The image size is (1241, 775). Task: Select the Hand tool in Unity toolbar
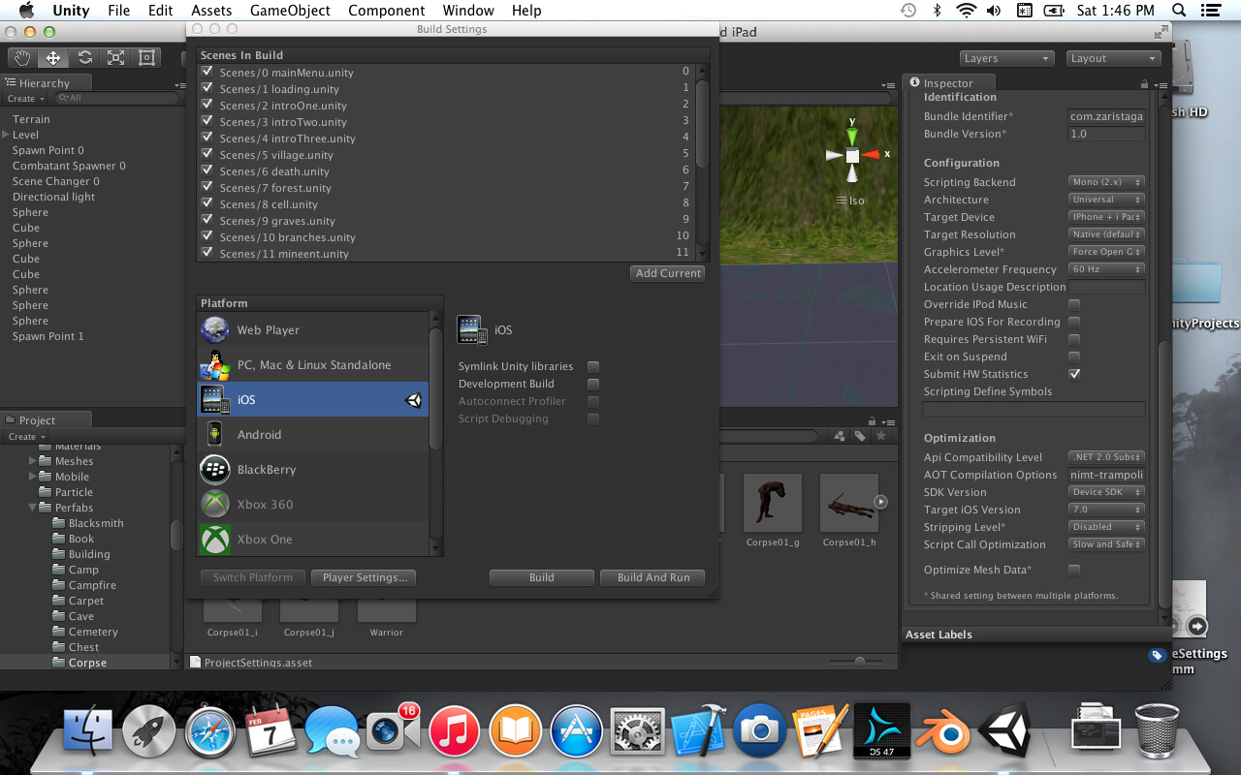(x=22, y=58)
